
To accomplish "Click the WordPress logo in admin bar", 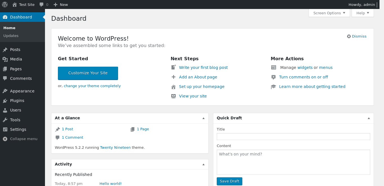I will [5, 4].
